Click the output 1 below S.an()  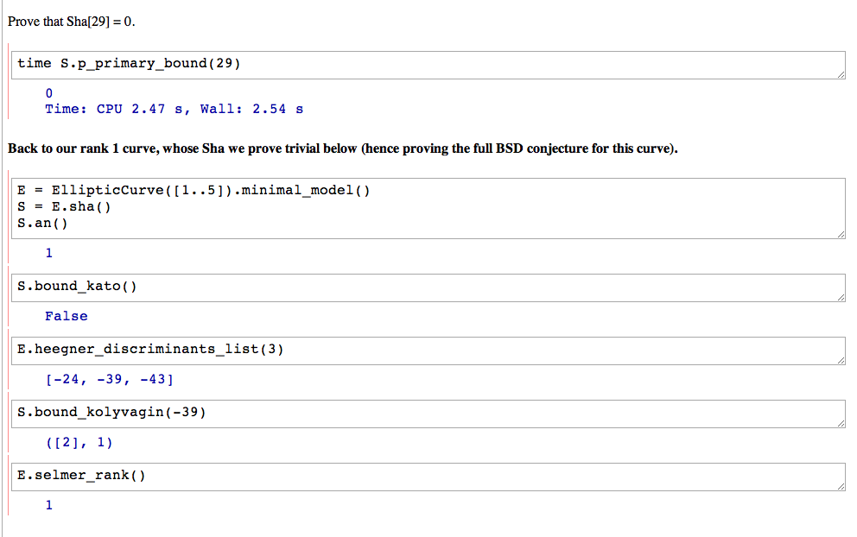(48, 253)
